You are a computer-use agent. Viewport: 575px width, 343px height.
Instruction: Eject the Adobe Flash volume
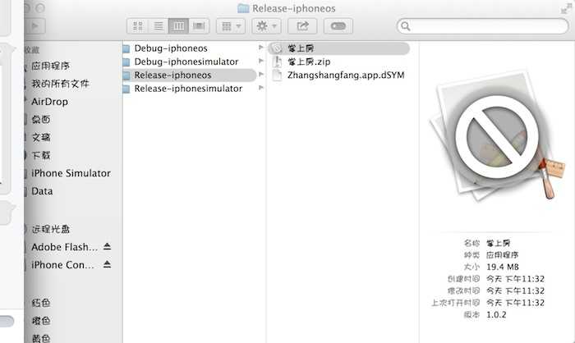(x=107, y=246)
